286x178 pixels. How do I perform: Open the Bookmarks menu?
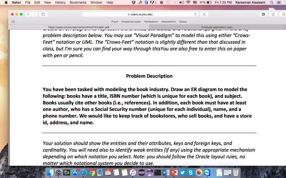point(78,3)
